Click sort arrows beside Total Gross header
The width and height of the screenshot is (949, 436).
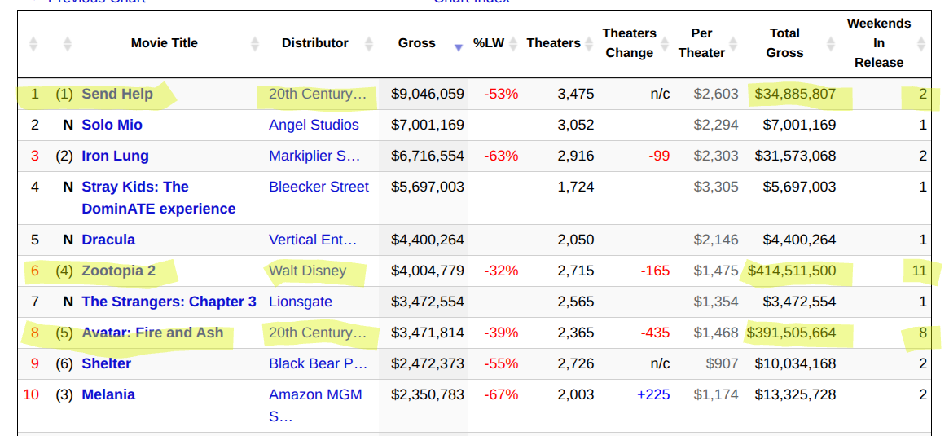(x=831, y=44)
